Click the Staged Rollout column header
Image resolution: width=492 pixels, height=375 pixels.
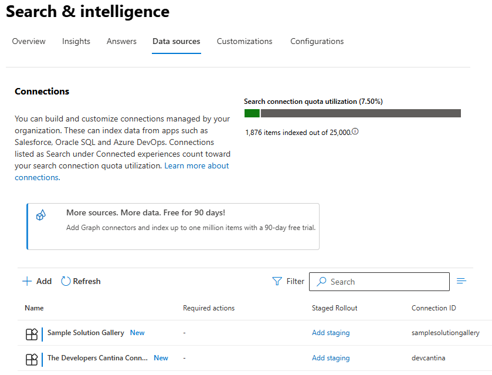334,308
